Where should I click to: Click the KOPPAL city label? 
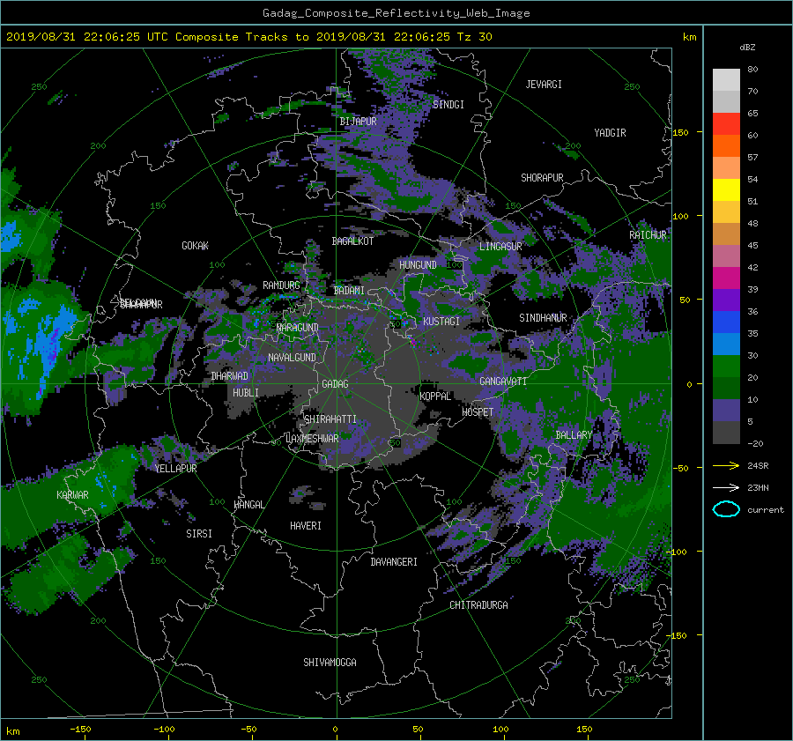click(435, 396)
